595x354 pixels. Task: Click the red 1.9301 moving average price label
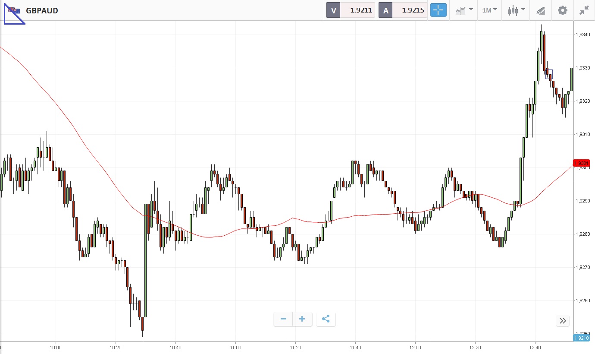[582, 163]
